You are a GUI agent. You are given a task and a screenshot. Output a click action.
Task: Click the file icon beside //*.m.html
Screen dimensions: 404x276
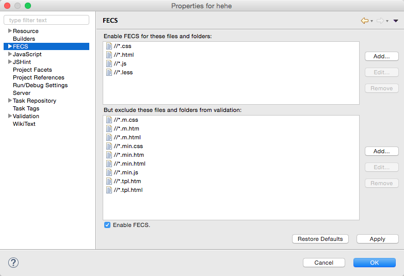(x=109, y=137)
